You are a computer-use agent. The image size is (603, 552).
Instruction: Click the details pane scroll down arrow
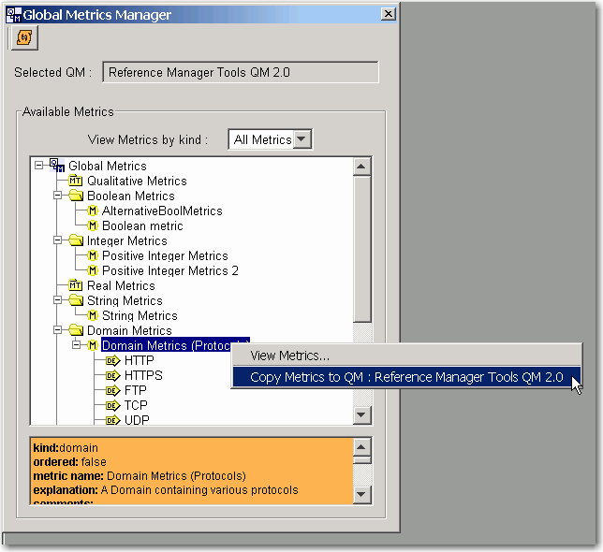click(x=361, y=494)
